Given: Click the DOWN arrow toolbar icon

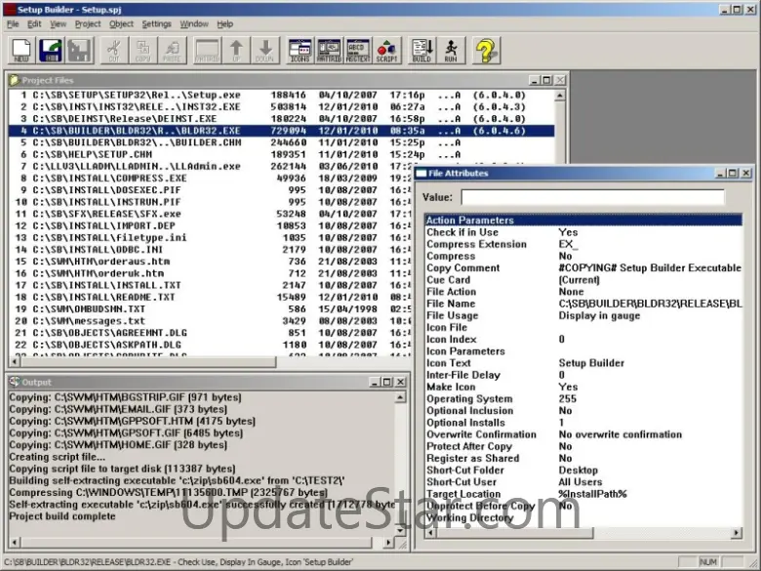Looking at the screenshot, I should click(265, 50).
